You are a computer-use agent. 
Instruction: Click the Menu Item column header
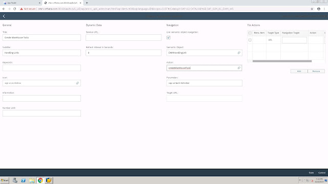point(259,33)
